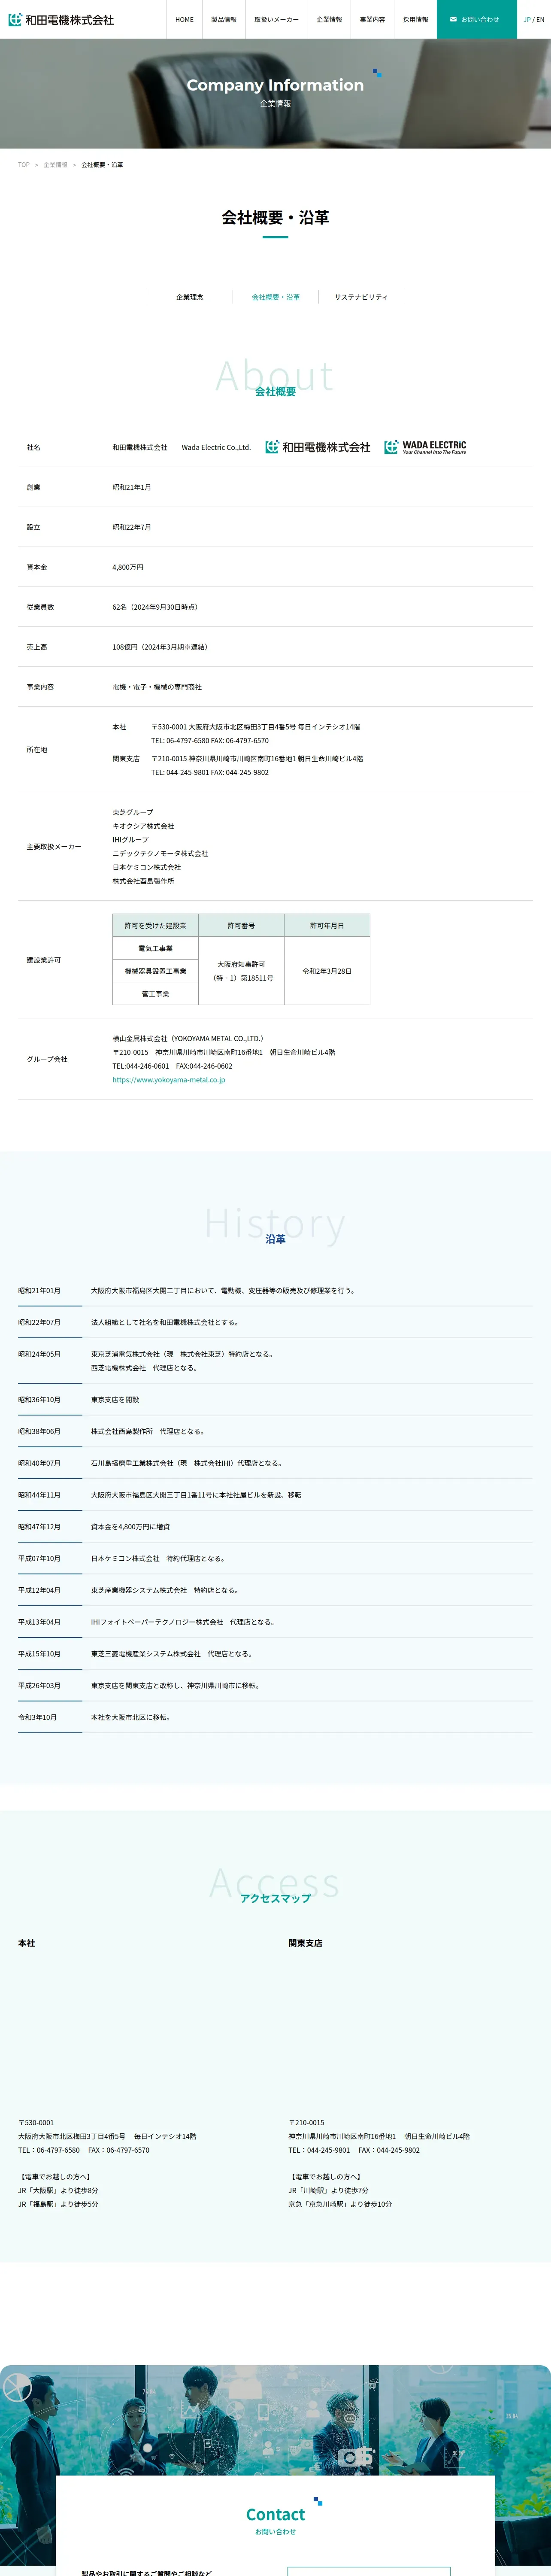Click the 日本ケミコン株式会社 maker entry

click(147, 867)
